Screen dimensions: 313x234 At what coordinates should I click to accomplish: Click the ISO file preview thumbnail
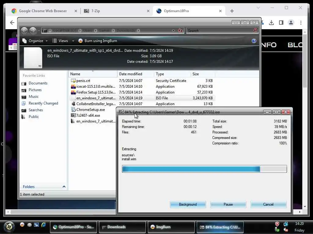tap(33, 58)
